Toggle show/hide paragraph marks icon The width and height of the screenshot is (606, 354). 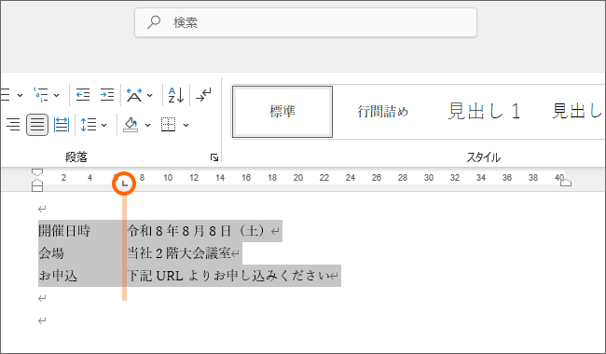(x=203, y=95)
